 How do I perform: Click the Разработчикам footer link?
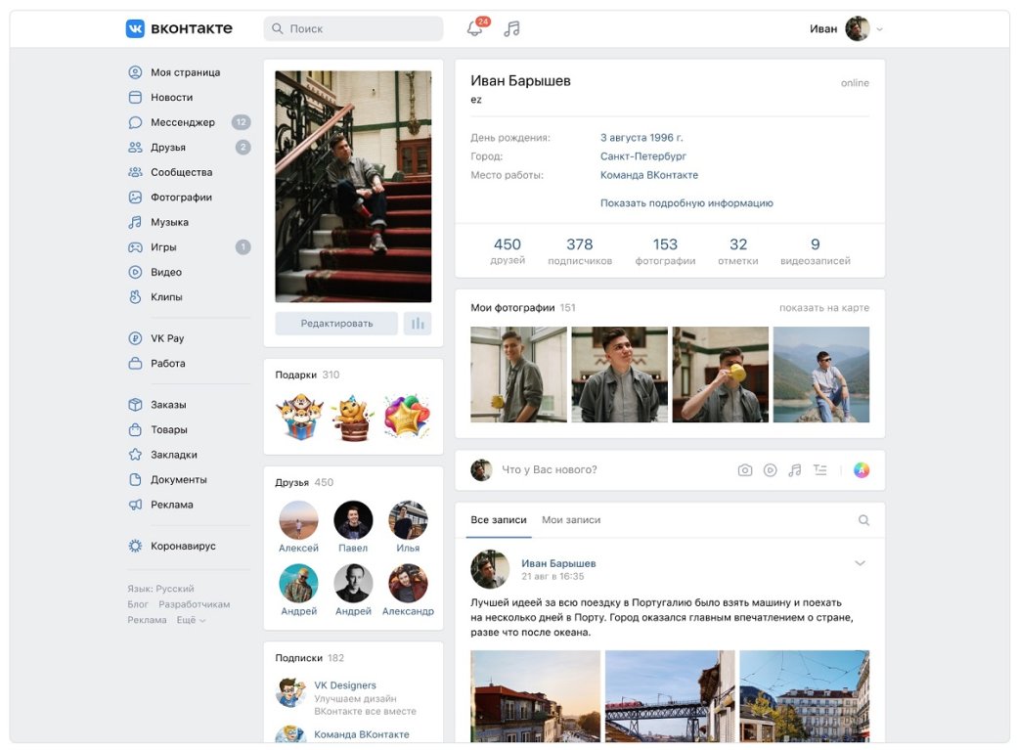point(195,604)
